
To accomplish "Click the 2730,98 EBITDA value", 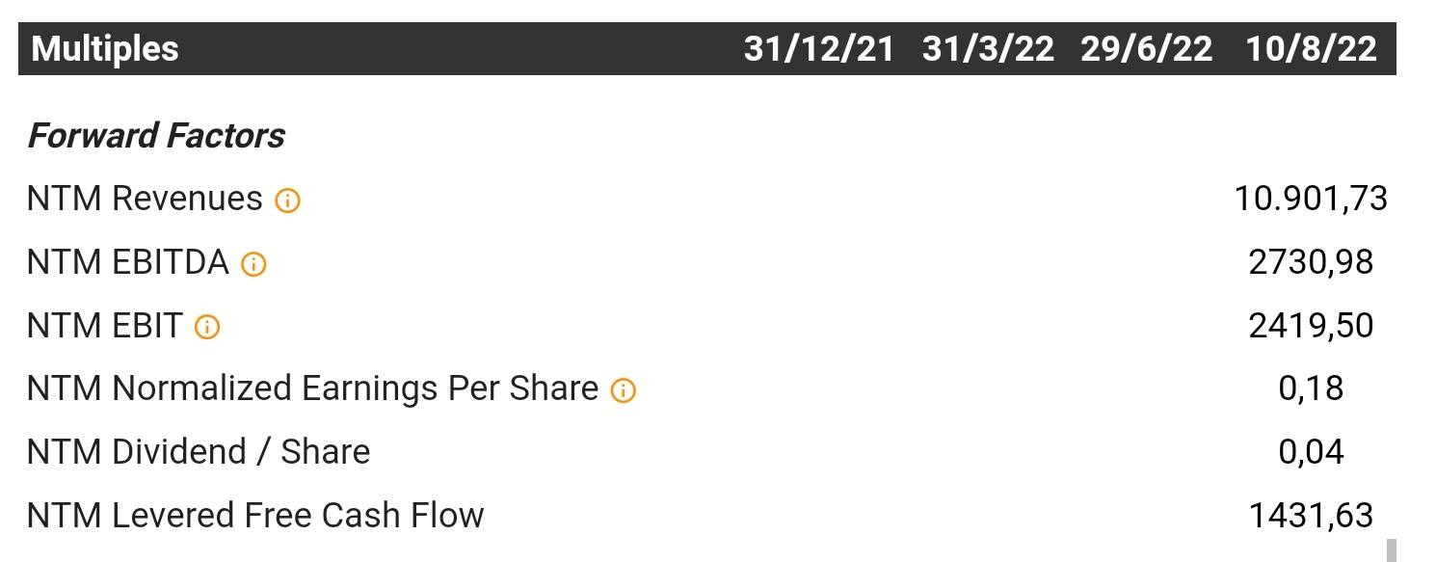I will click(x=1311, y=262).
